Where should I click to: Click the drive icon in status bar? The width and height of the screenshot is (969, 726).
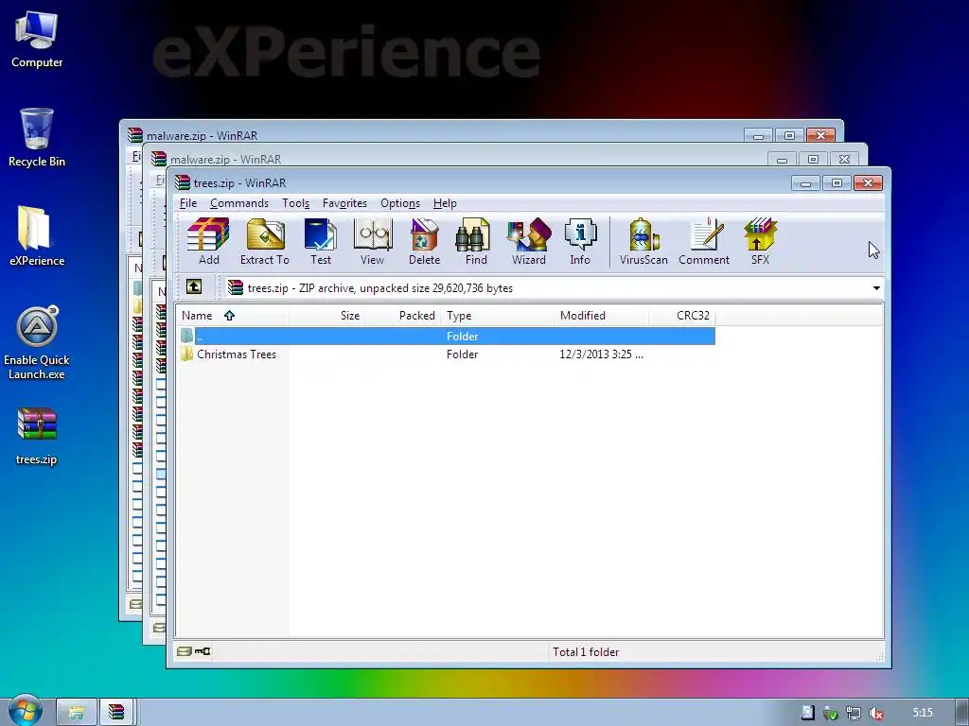185,651
